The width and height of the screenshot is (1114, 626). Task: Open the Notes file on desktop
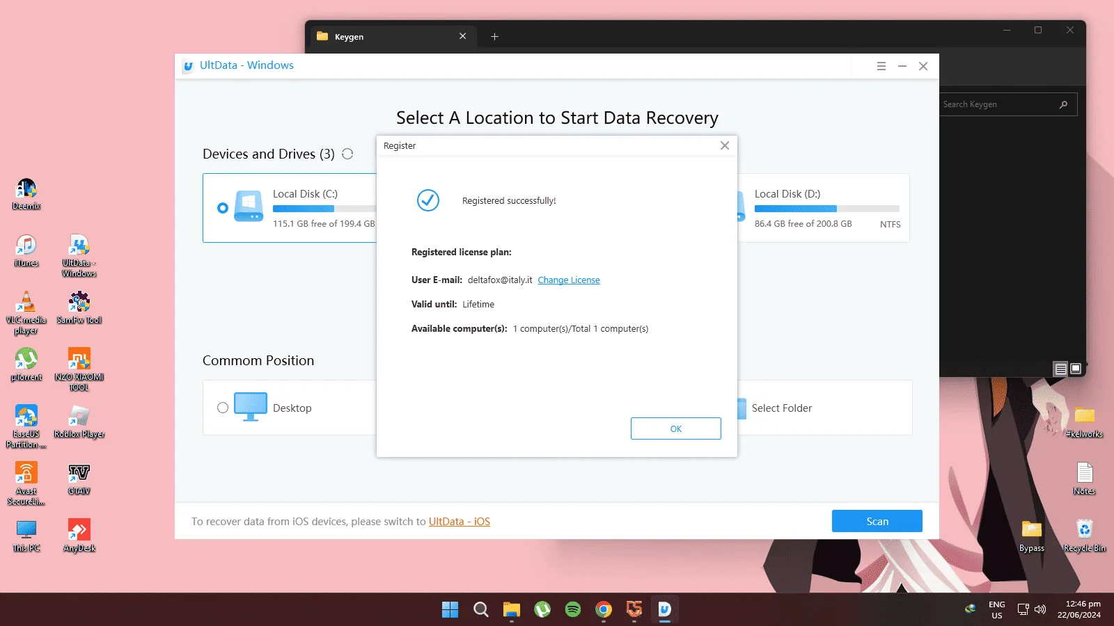(x=1084, y=479)
